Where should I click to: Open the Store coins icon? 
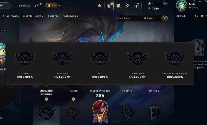(137, 5)
